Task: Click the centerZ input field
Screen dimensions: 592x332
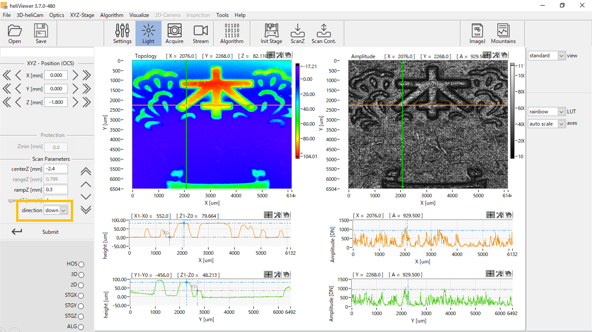Action: 56,169
